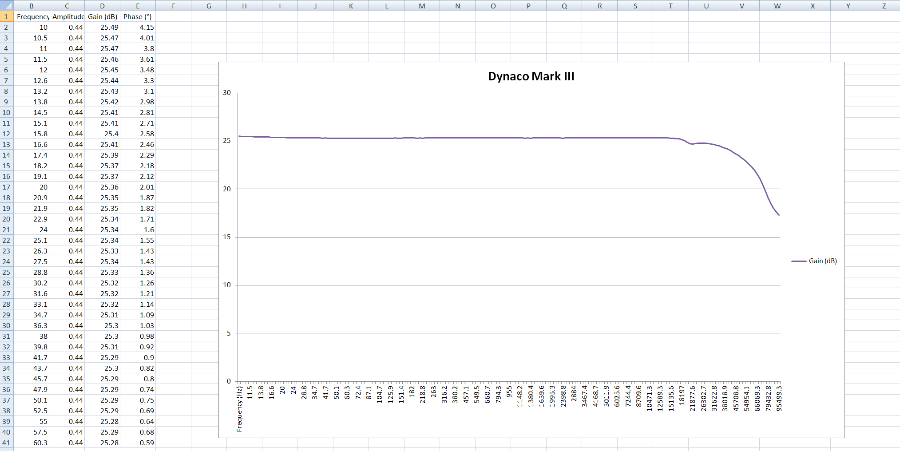900x451 pixels.
Task: Click frequency cell 52.5
Action: coord(32,411)
